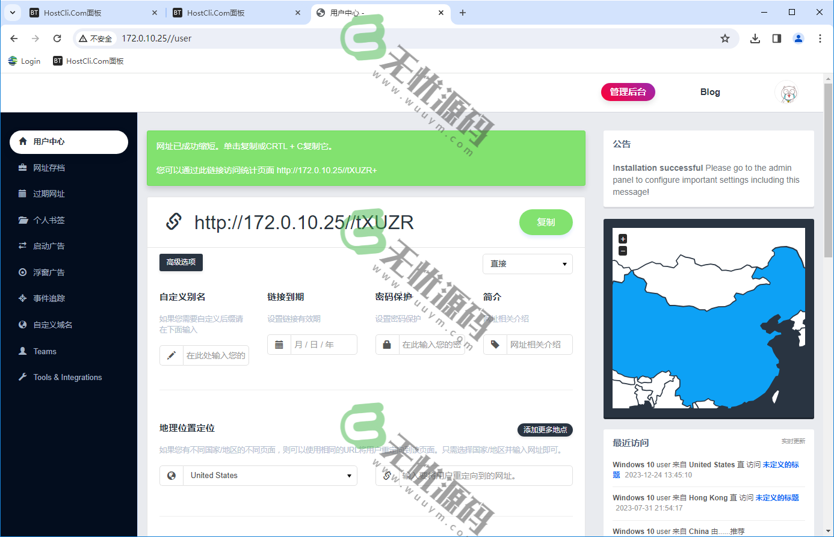
Task: Click the map zoom-in control
Action: click(x=623, y=239)
